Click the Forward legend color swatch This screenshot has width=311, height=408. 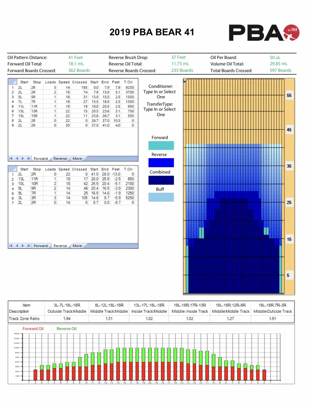[161, 145]
